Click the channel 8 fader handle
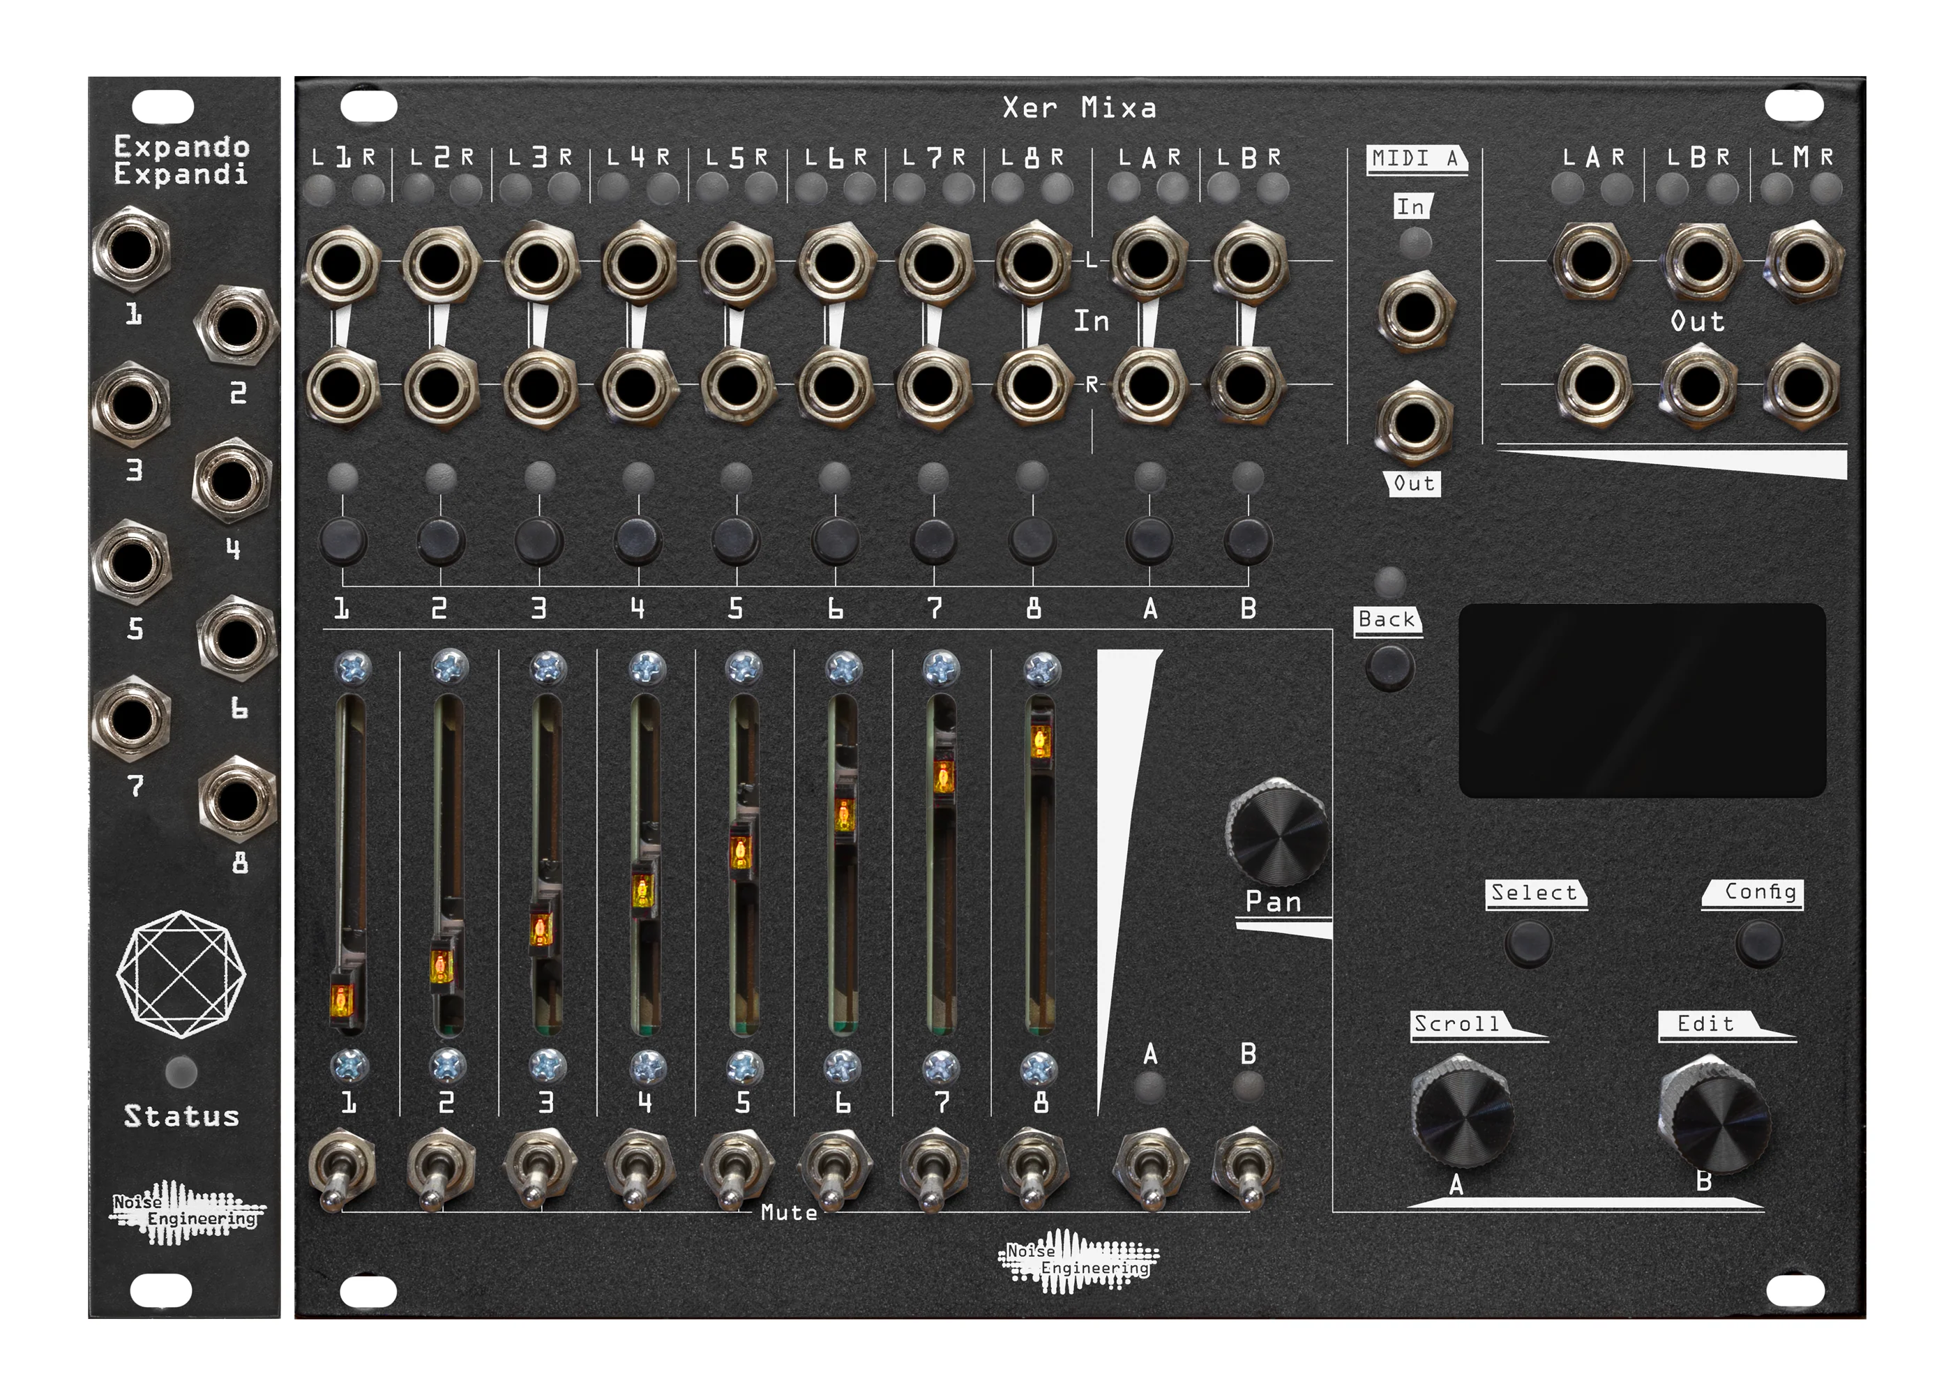The height and width of the screenshot is (1395, 1953). click(x=1041, y=741)
